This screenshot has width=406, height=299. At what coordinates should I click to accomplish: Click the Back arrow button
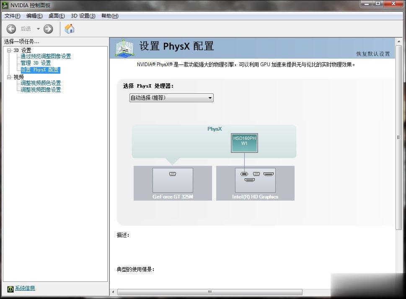[x=11, y=29]
